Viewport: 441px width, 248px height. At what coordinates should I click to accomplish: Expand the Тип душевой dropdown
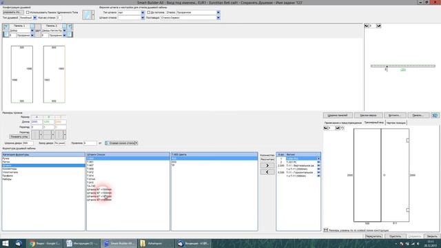click(x=35, y=18)
